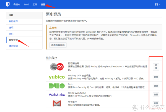Click the 提供程序 section heading

[51, 58]
